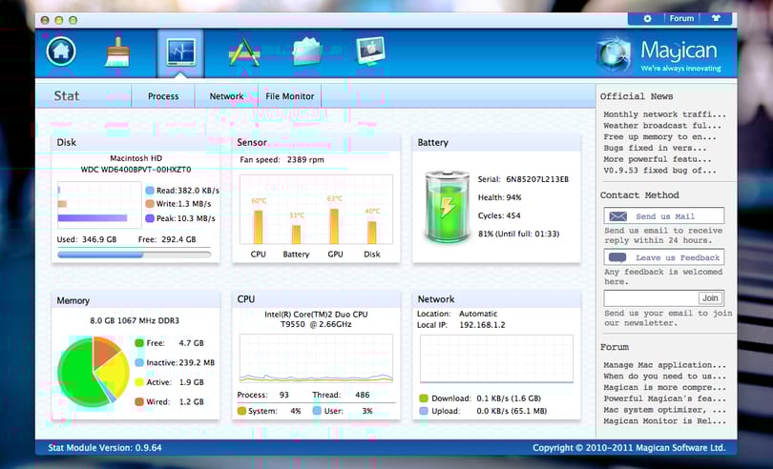Click the Read color swatch in Disk
This screenshot has height=469, width=773.
pyautogui.click(x=150, y=190)
